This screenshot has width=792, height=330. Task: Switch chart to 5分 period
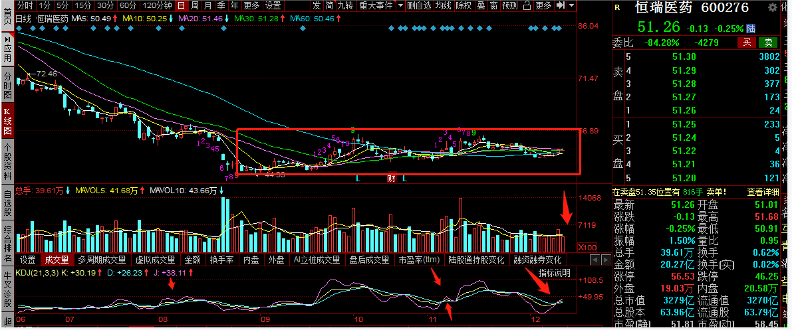[x=62, y=5]
